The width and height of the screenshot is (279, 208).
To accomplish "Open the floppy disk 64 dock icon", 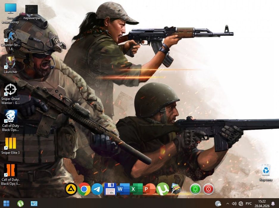I will pos(110,189).
